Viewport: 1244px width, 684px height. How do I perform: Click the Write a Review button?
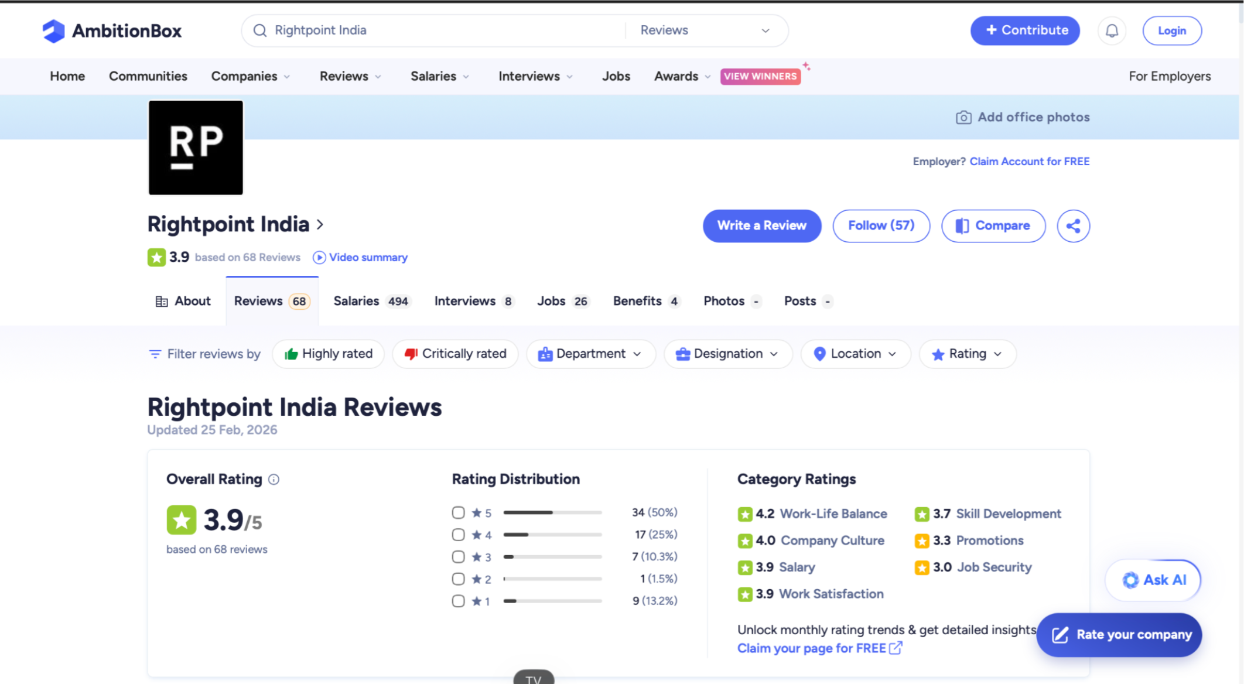click(x=761, y=226)
